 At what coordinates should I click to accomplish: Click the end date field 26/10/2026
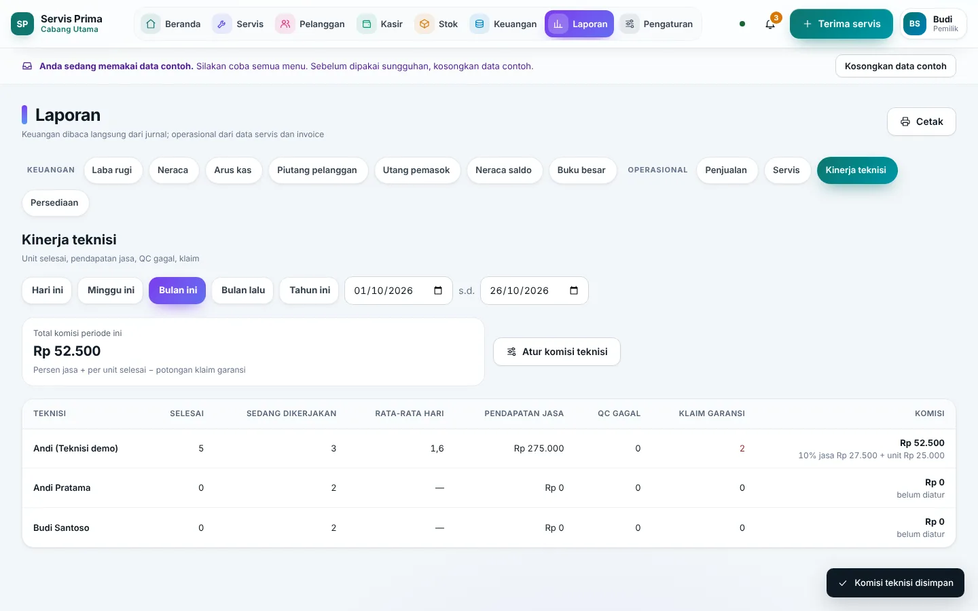[x=535, y=291]
